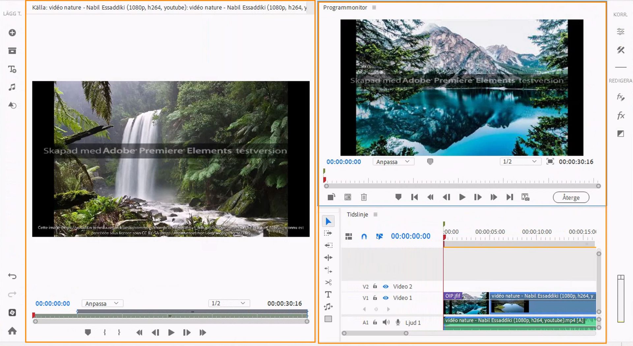Set out point brace in source monitor

pos(119,333)
